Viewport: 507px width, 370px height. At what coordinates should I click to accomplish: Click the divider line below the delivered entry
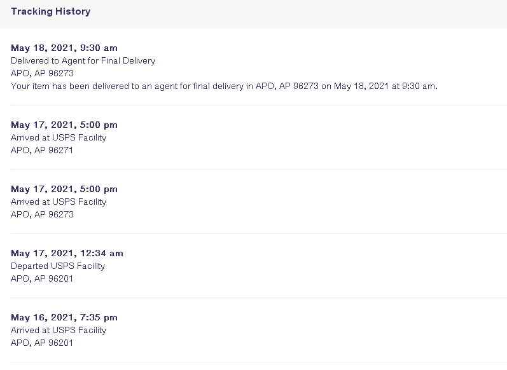tap(259, 105)
